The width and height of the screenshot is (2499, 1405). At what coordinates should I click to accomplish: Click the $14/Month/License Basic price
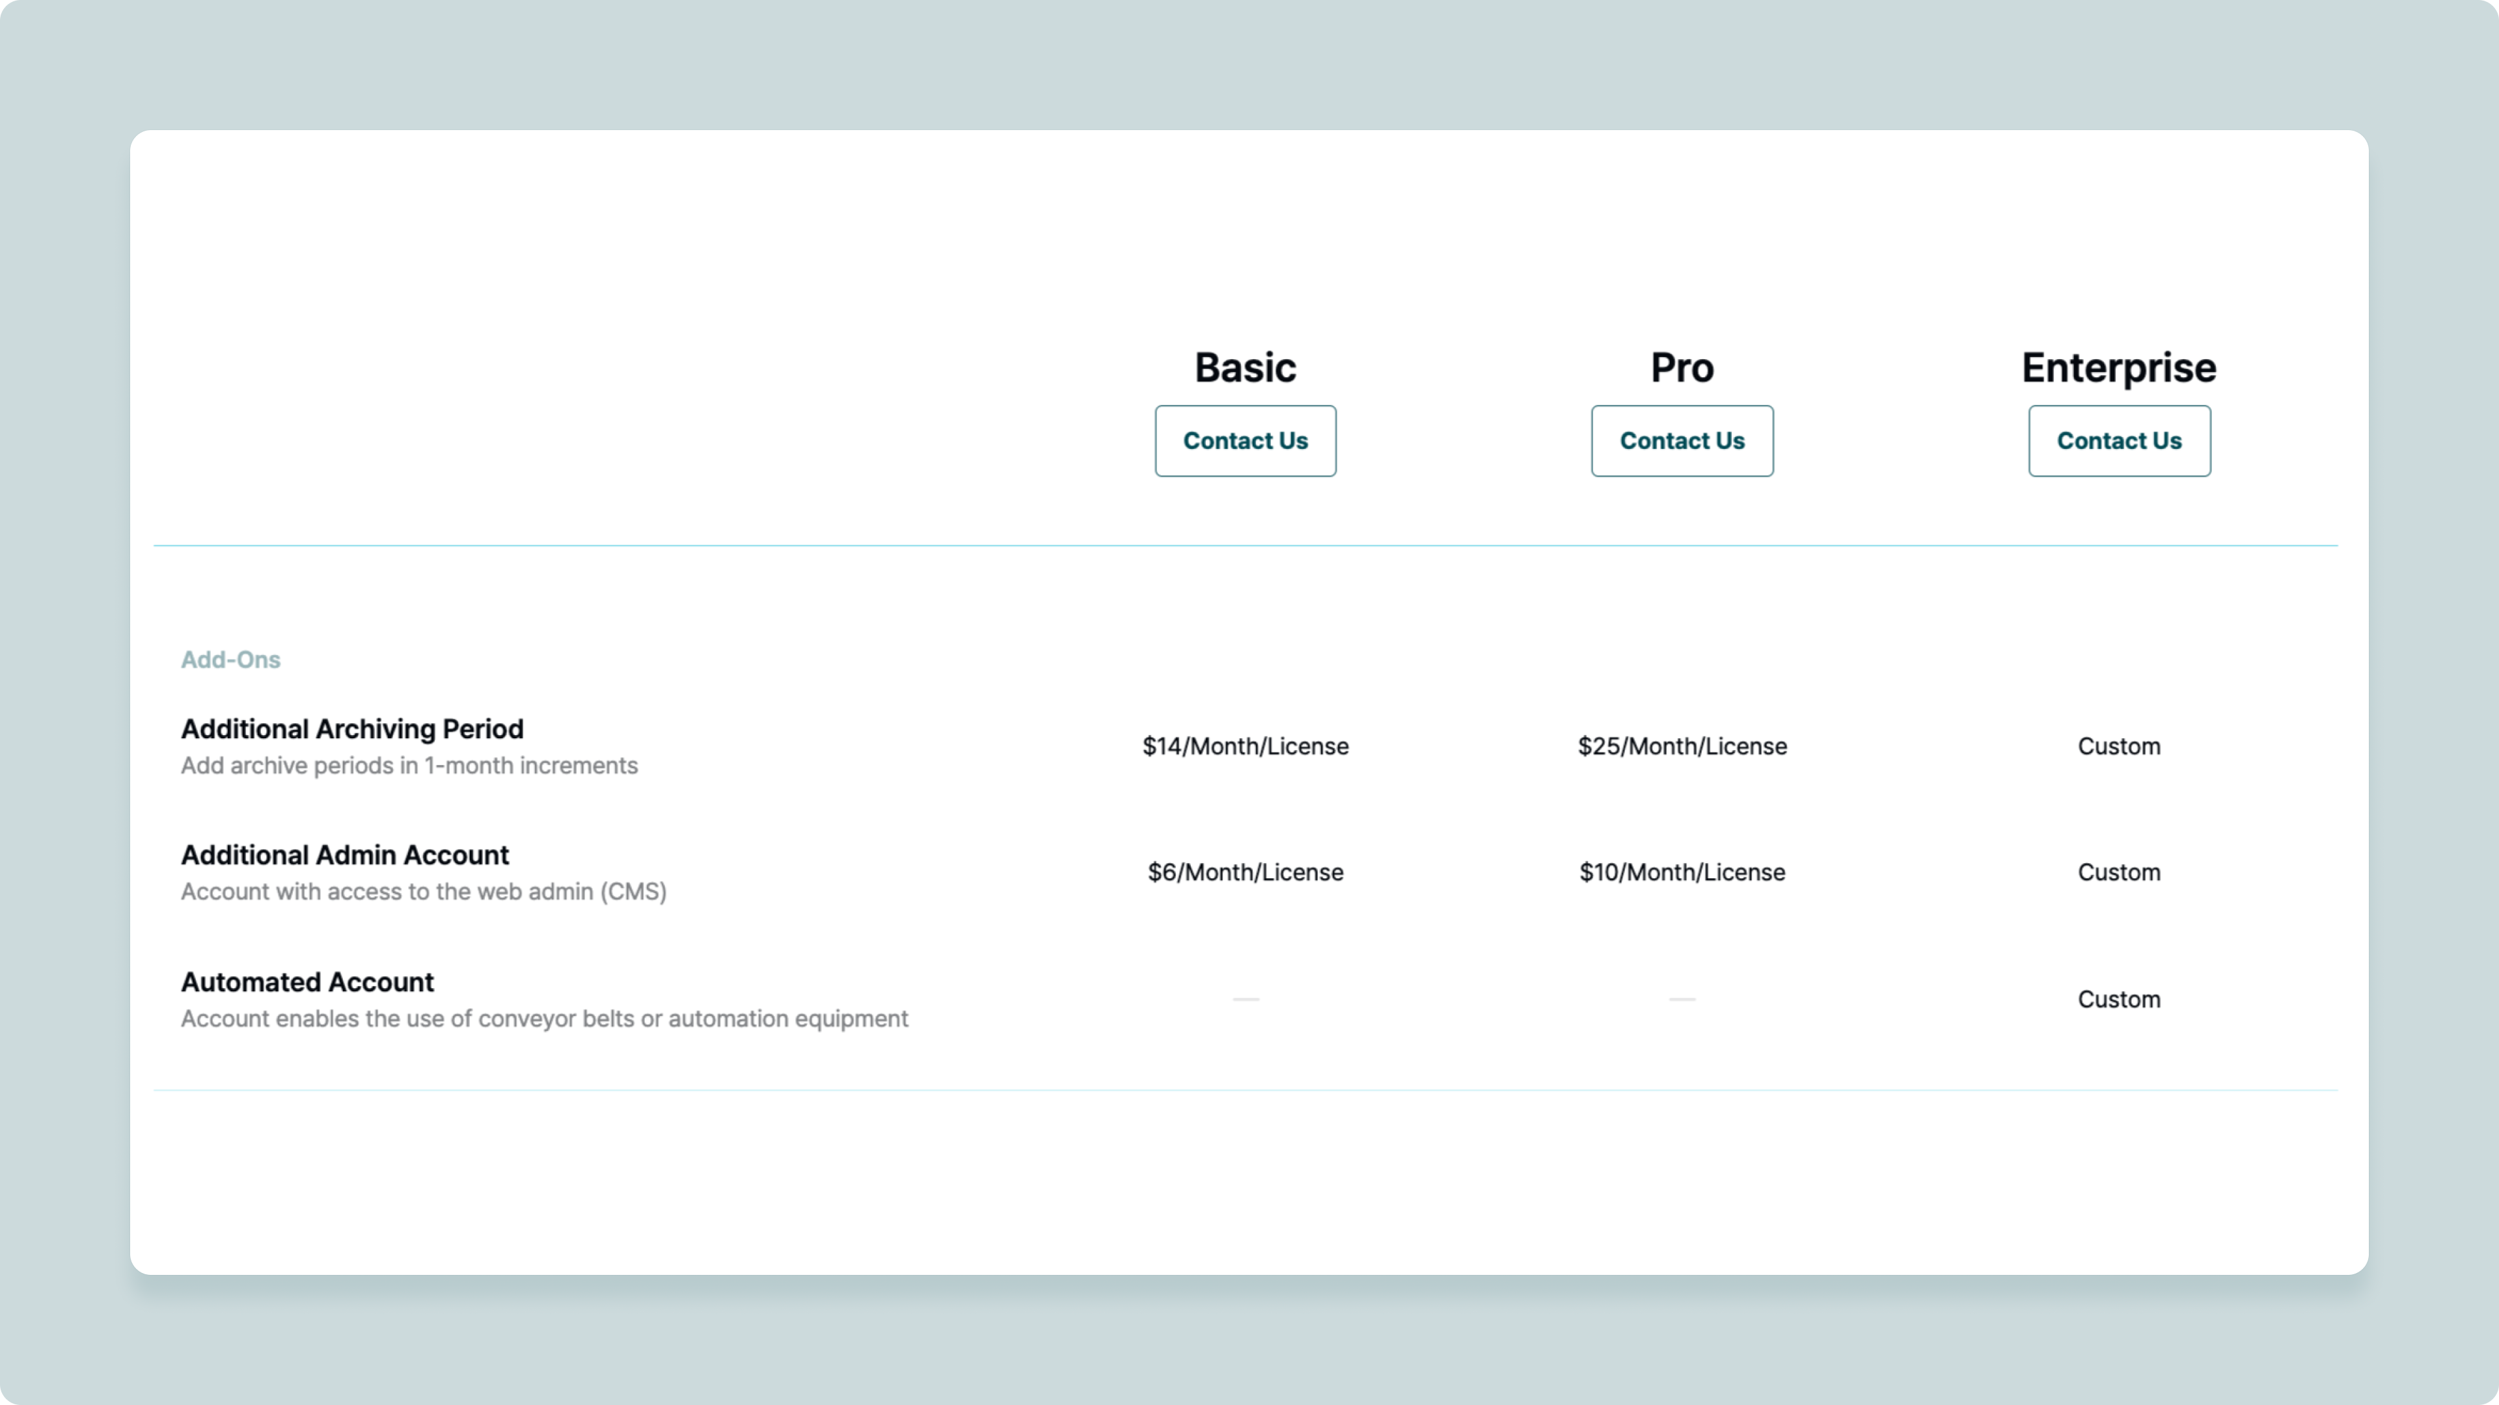[x=1245, y=747]
